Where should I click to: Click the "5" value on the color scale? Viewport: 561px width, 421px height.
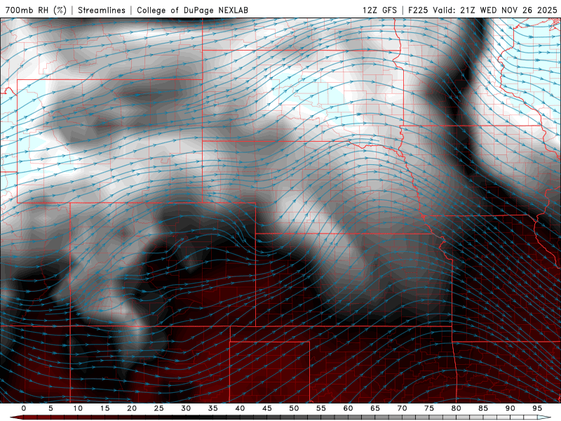click(x=50, y=408)
